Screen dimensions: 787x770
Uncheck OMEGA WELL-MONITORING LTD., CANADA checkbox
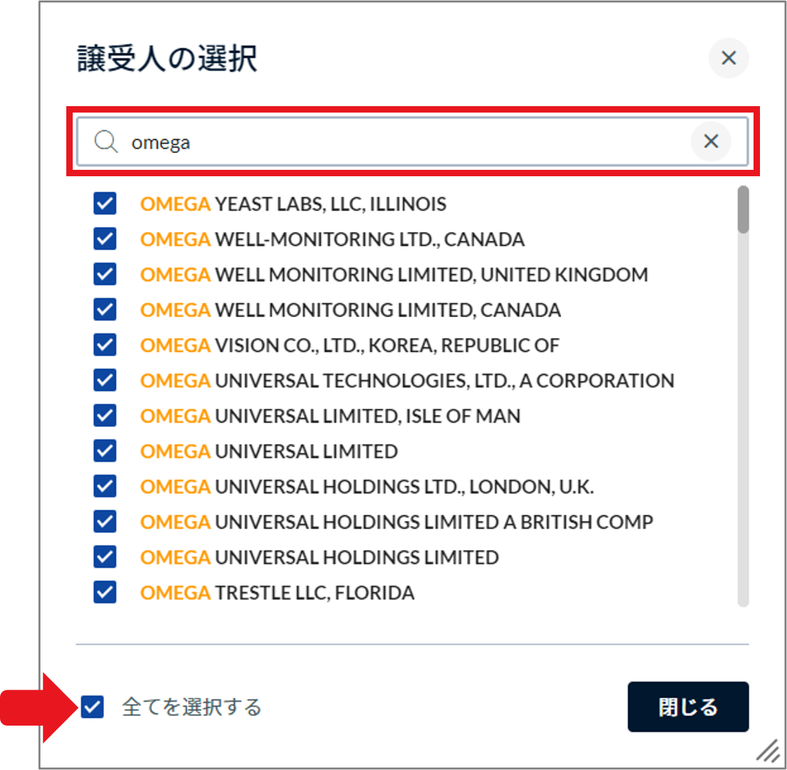pyautogui.click(x=105, y=239)
